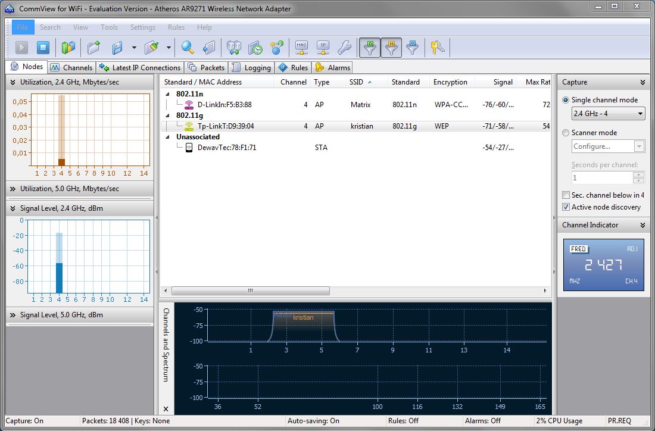Click the magnifier Find icon in toolbar
This screenshot has height=431, width=655.
coord(188,48)
